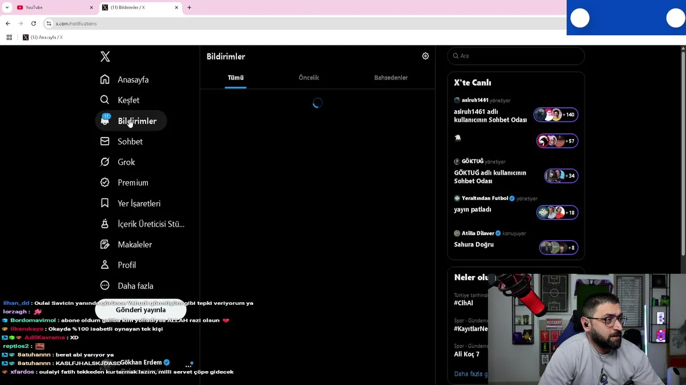Open Gökhan Erdem account menu dots
686x385 pixels.
click(188, 366)
